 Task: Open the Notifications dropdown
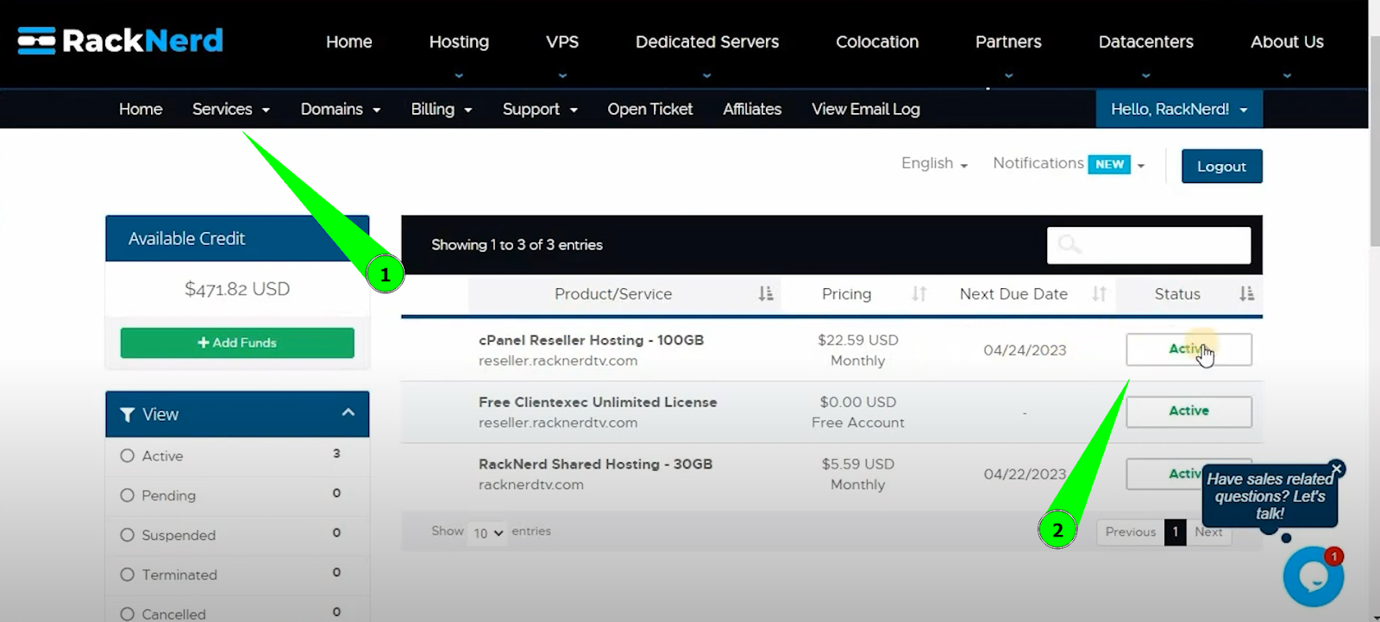[x=1069, y=164]
